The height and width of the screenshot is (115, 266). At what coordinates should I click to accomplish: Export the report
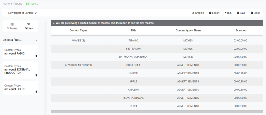(x=214, y=13)
